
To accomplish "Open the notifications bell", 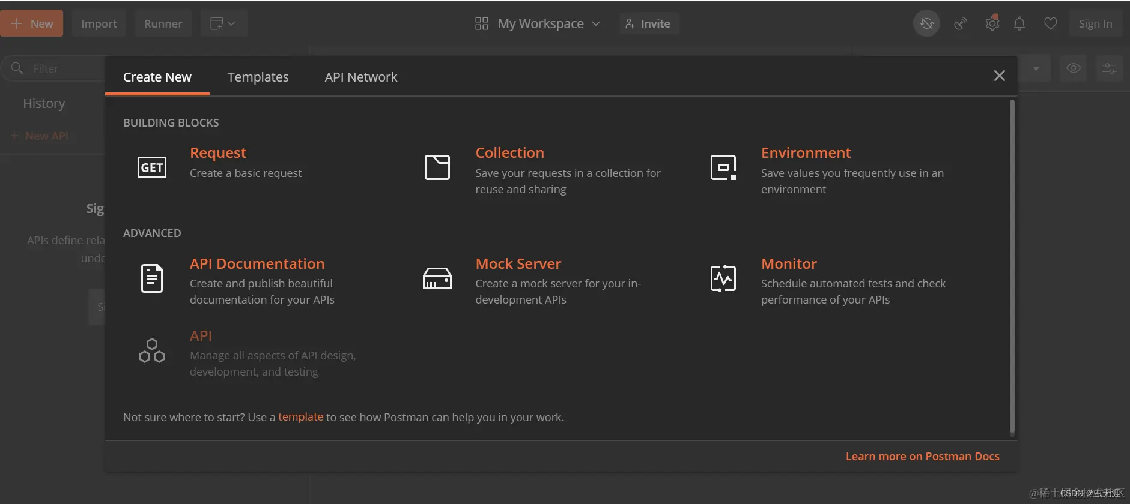I will tap(1019, 23).
